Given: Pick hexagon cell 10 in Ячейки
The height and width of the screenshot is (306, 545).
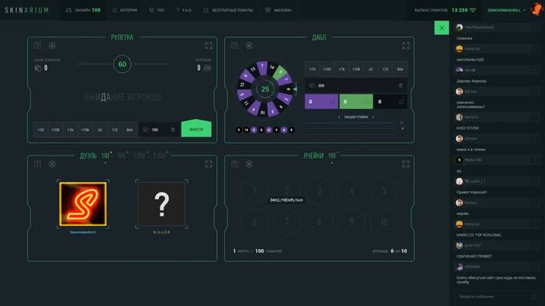Looking at the screenshot, I should click(x=384, y=222).
